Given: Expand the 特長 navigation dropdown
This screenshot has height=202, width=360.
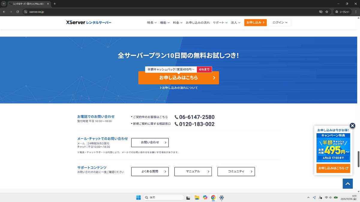Looking at the screenshot, I should click(x=152, y=23).
